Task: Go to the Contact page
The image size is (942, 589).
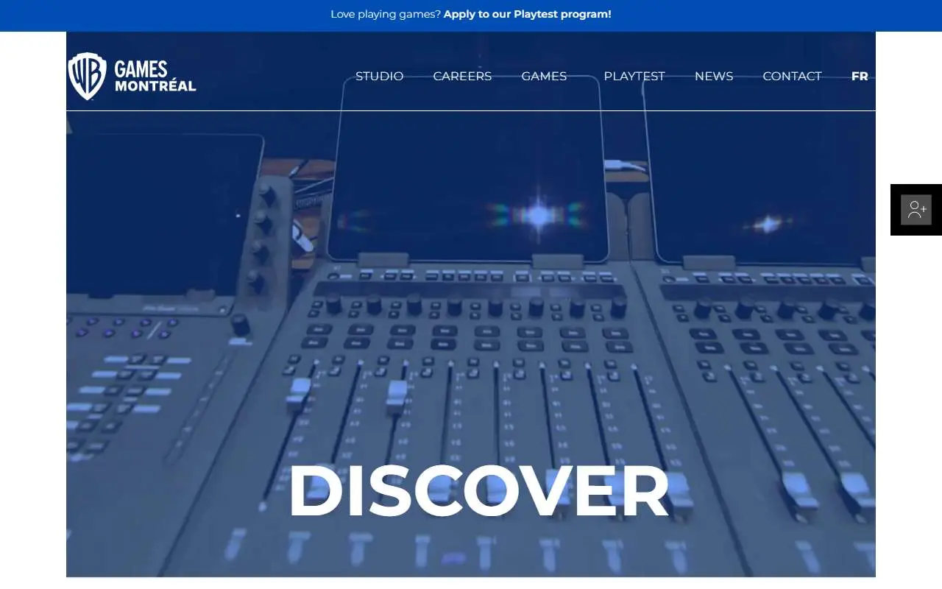Action: pyautogui.click(x=792, y=76)
